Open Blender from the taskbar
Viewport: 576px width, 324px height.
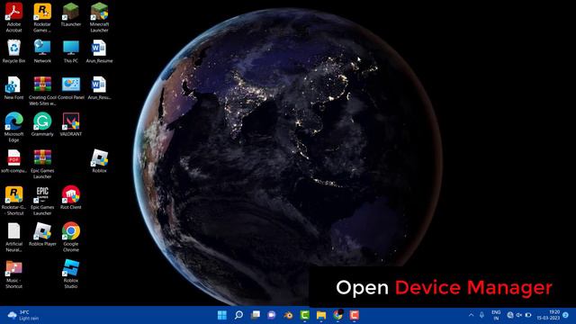point(288,315)
